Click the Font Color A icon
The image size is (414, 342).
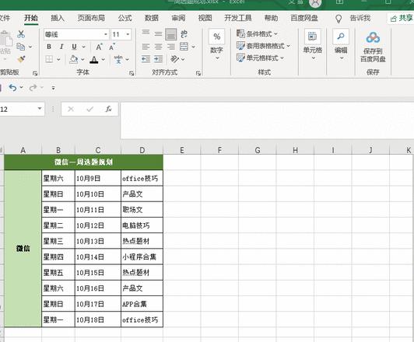[x=93, y=59]
